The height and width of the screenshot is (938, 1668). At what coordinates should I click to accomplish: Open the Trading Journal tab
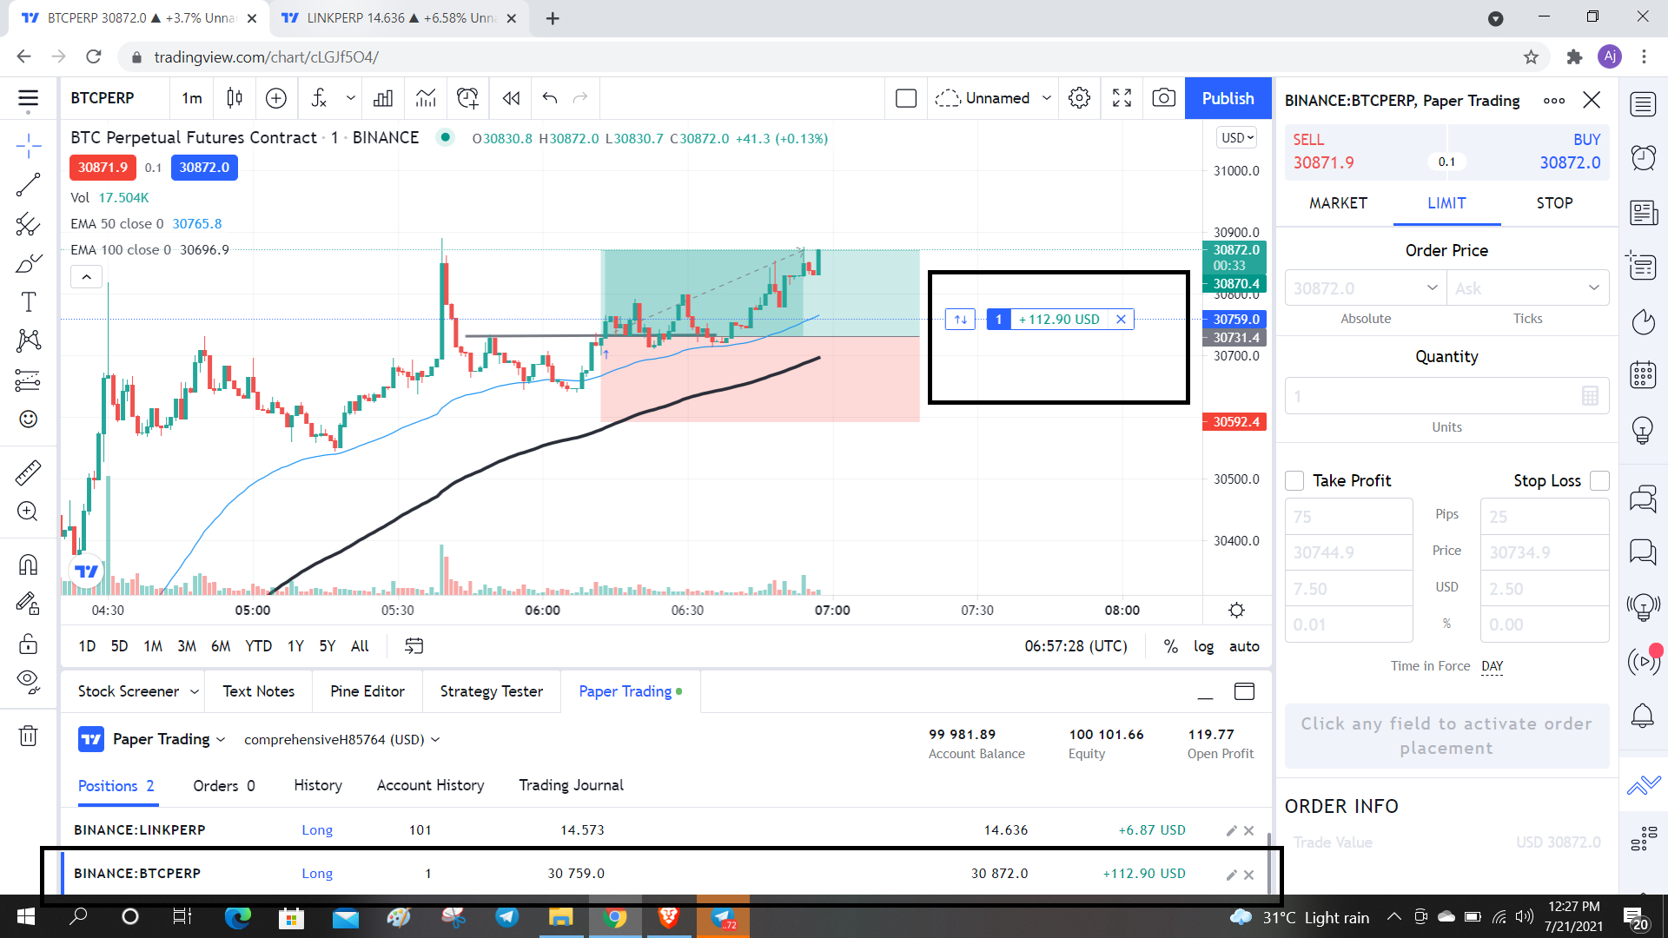[572, 785]
